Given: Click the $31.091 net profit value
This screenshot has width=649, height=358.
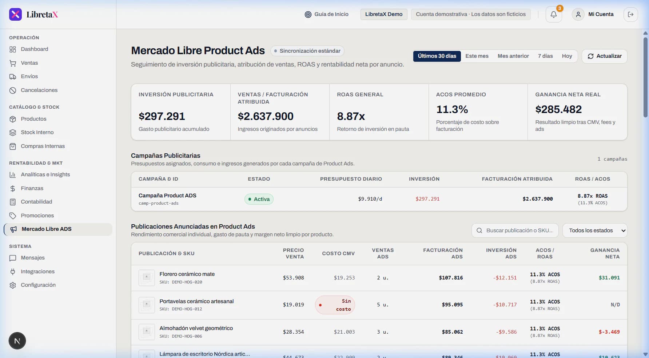Looking at the screenshot, I should [609, 278].
